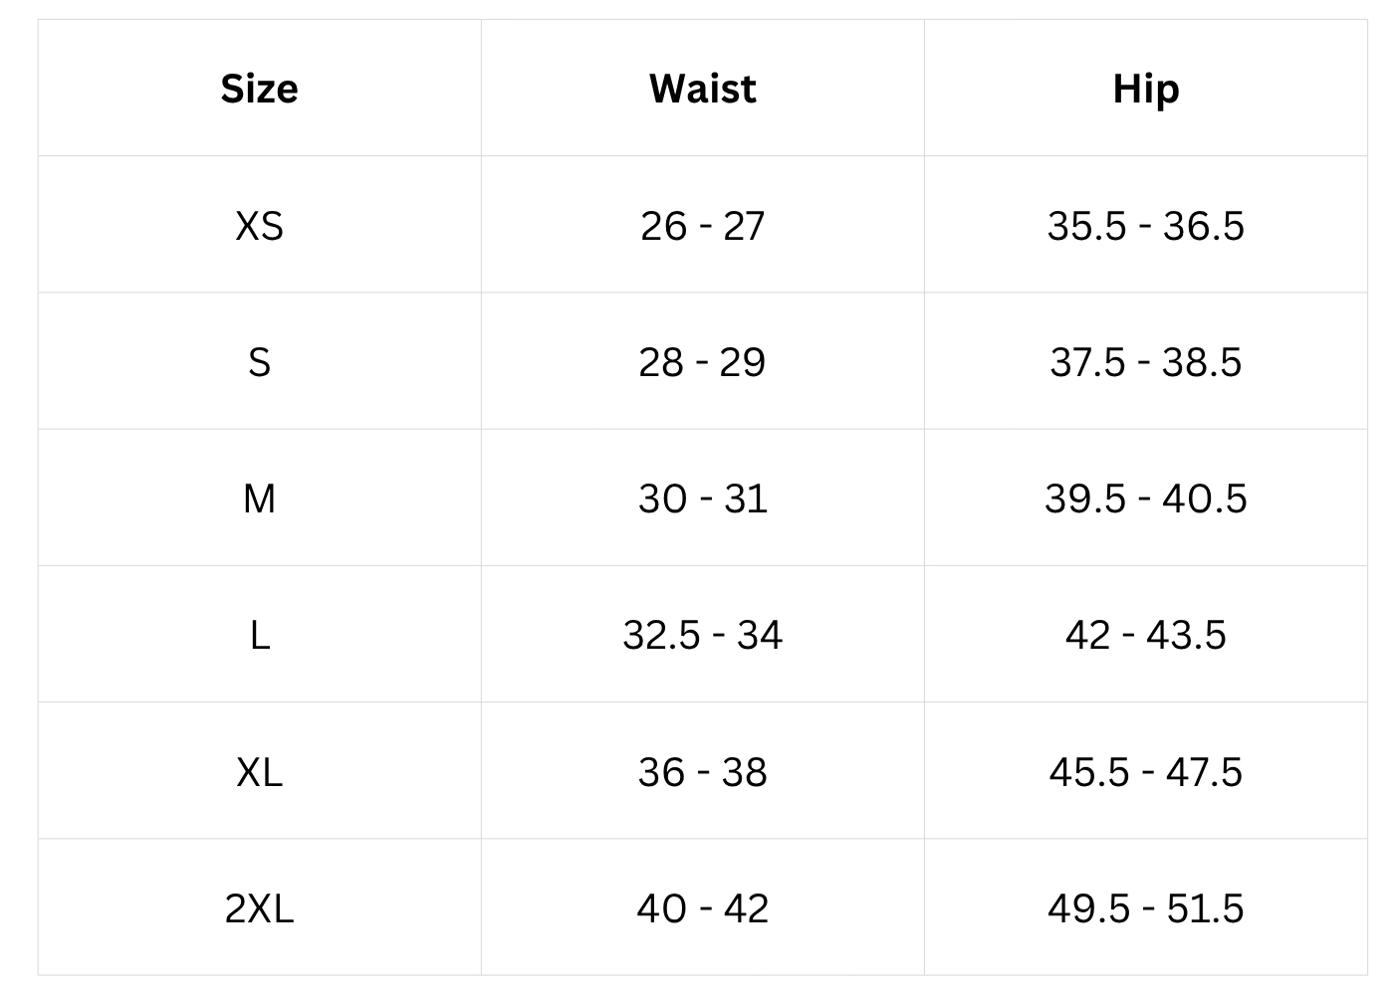Click the hip value 39.5 - 40.5
The image size is (1394, 995).
[1145, 498]
